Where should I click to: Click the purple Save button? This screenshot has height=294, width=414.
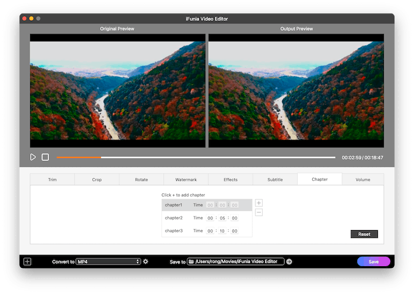[x=373, y=261]
